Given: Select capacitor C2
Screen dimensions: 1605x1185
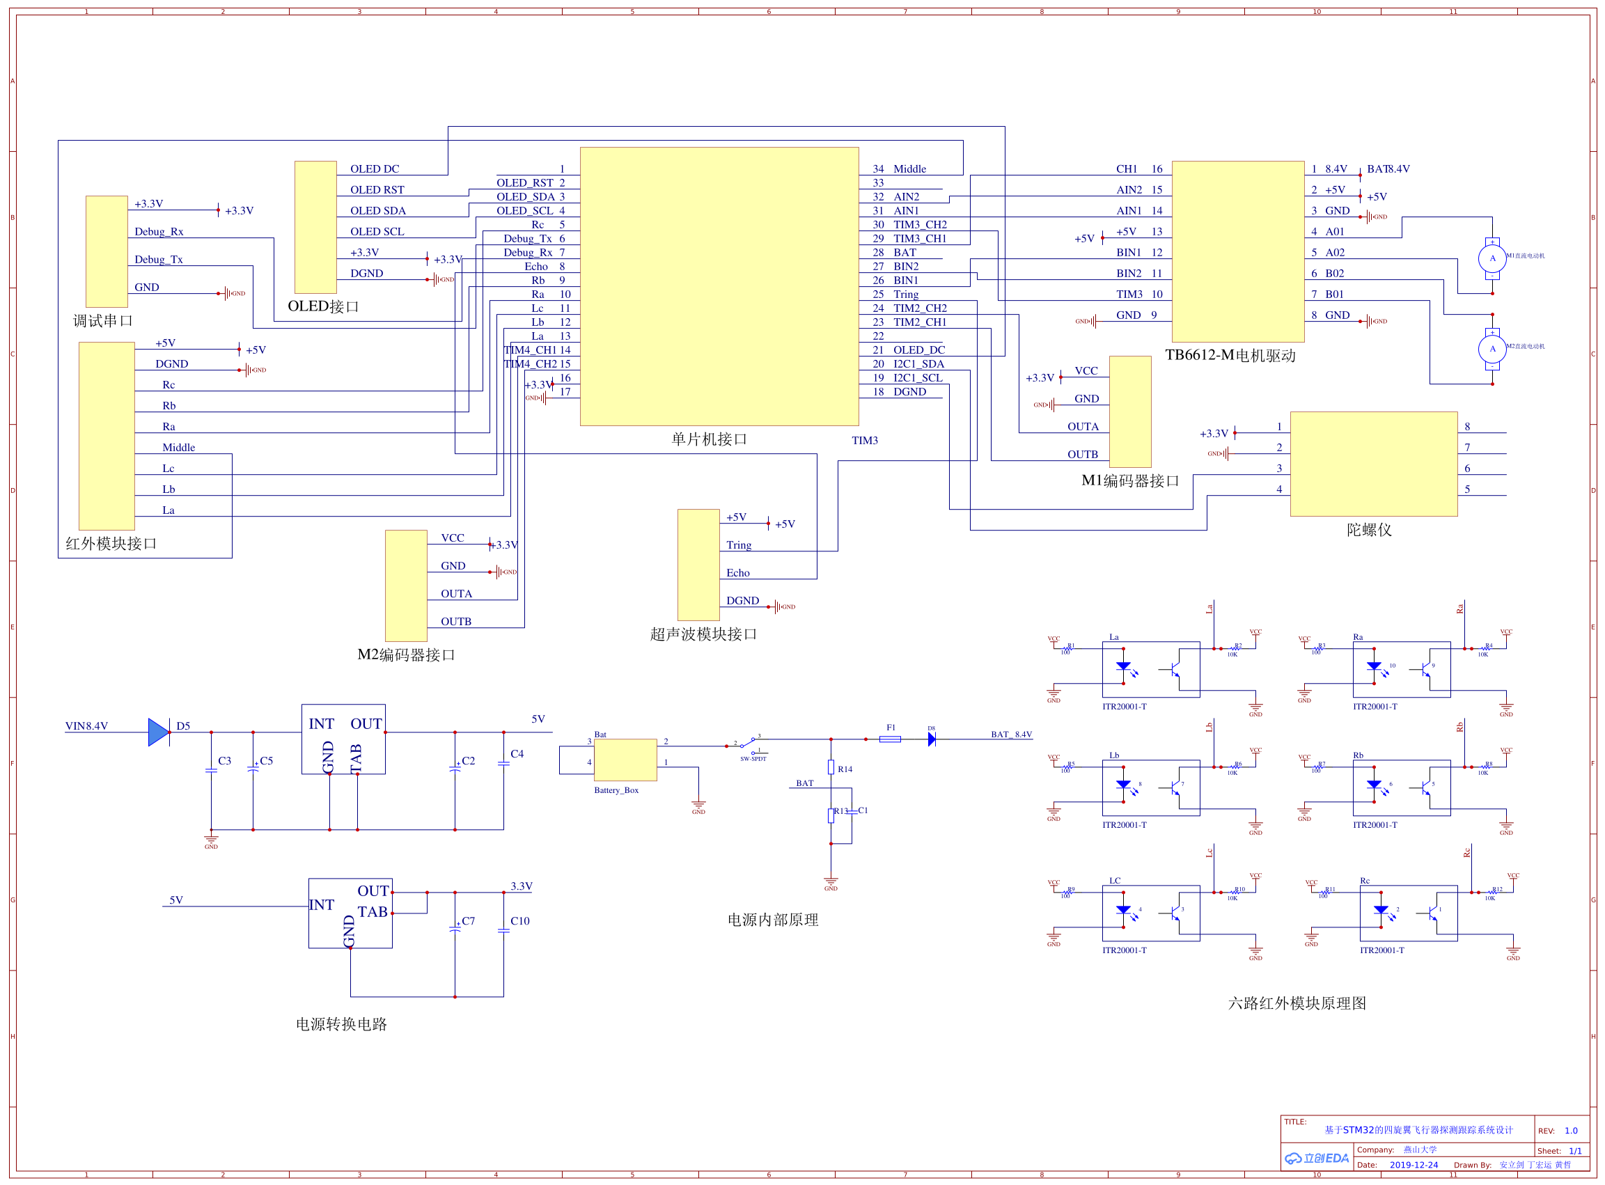Looking at the screenshot, I should tap(455, 768).
